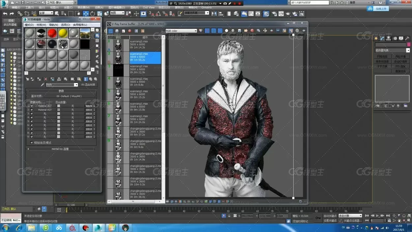
Task: Activate the Select and Scale tool
Action: 100,14
